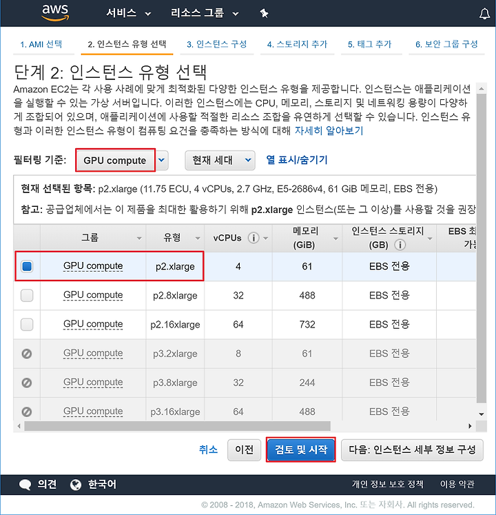
Task: Click the 검토 및 시작 button
Action: pos(300,450)
